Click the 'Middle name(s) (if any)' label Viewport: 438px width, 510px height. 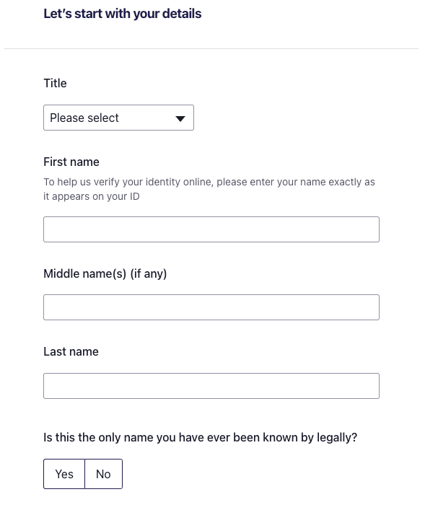pos(105,273)
